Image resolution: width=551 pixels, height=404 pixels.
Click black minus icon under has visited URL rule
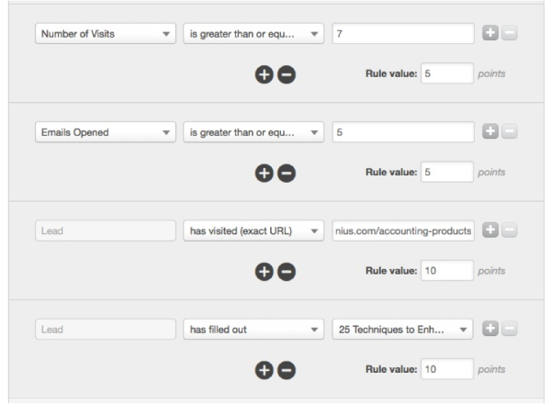click(x=287, y=272)
